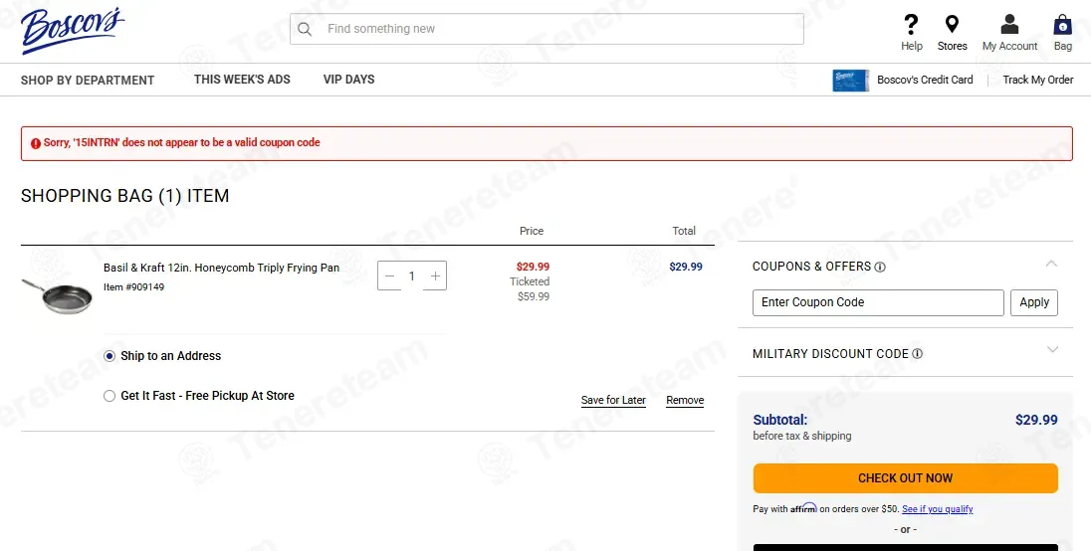Click the Enter Coupon Code field
The image size is (1091, 551).
878,302
